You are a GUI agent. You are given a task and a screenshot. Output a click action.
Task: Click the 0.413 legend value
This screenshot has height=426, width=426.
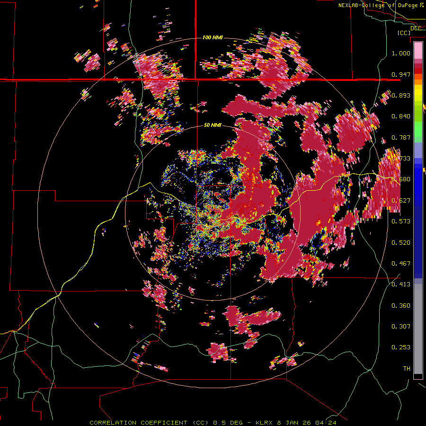(401, 284)
